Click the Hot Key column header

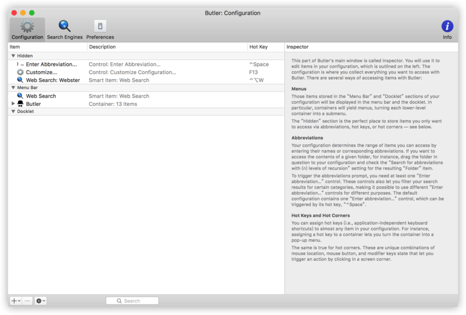click(266, 47)
